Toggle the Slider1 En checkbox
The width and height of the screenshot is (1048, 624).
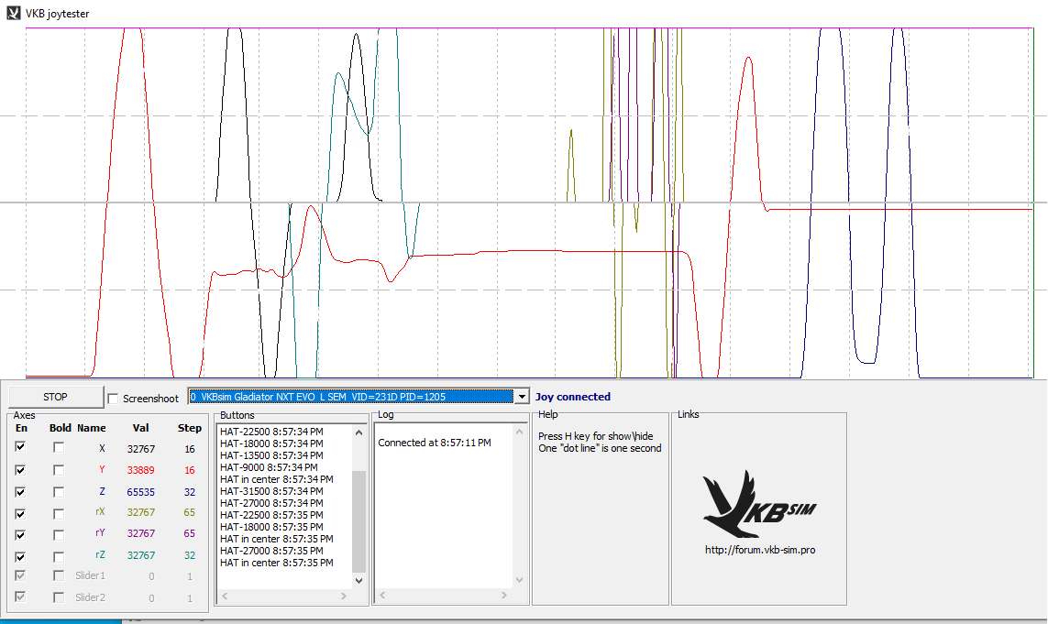[21, 575]
